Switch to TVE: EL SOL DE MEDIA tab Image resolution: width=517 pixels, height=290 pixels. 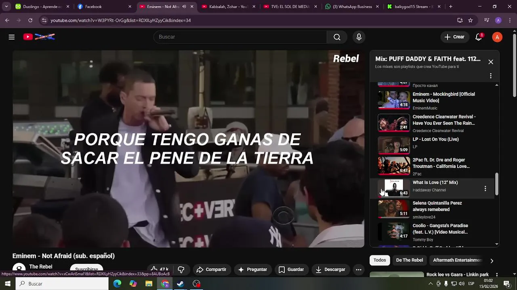point(290,6)
